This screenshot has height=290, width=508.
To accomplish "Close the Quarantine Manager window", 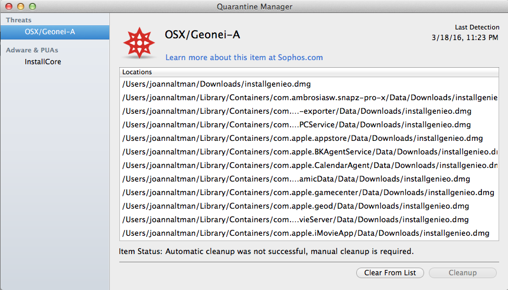I will tap(9, 6).
